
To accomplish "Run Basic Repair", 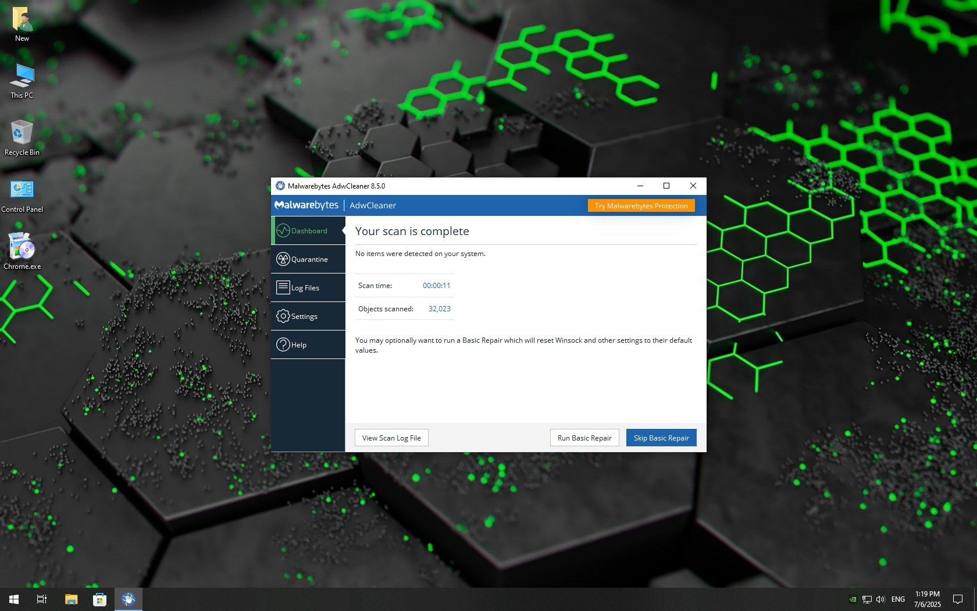I will [x=584, y=438].
